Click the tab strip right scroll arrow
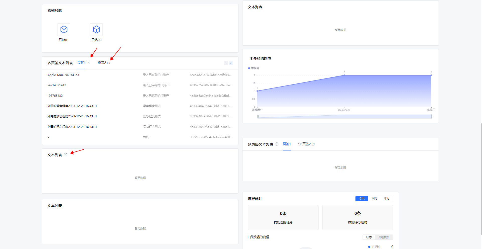This screenshot has width=482, height=249. (x=231, y=63)
